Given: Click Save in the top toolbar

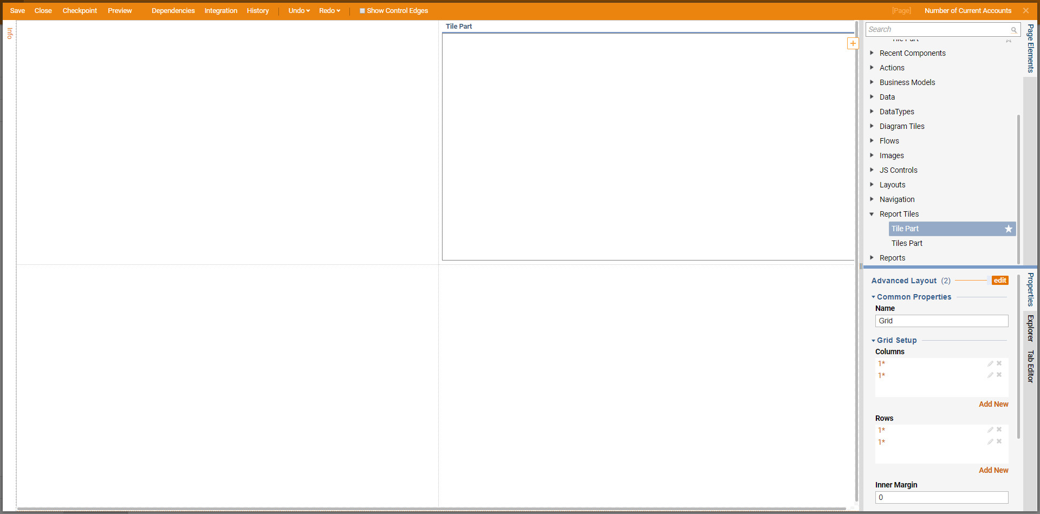Looking at the screenshot, I should (x=17, y=11).
